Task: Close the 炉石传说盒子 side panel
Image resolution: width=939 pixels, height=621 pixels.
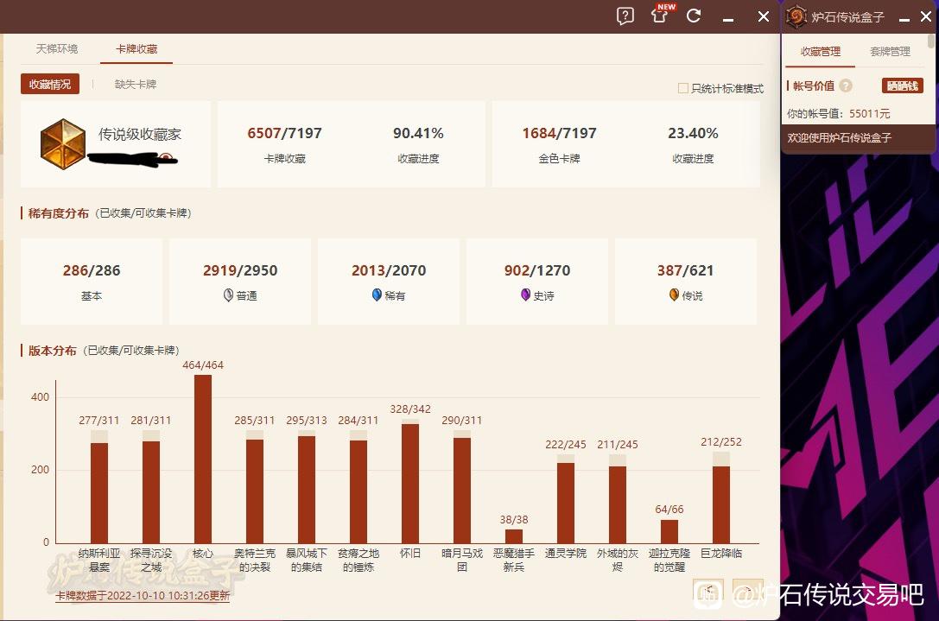Action: point(926,16)
